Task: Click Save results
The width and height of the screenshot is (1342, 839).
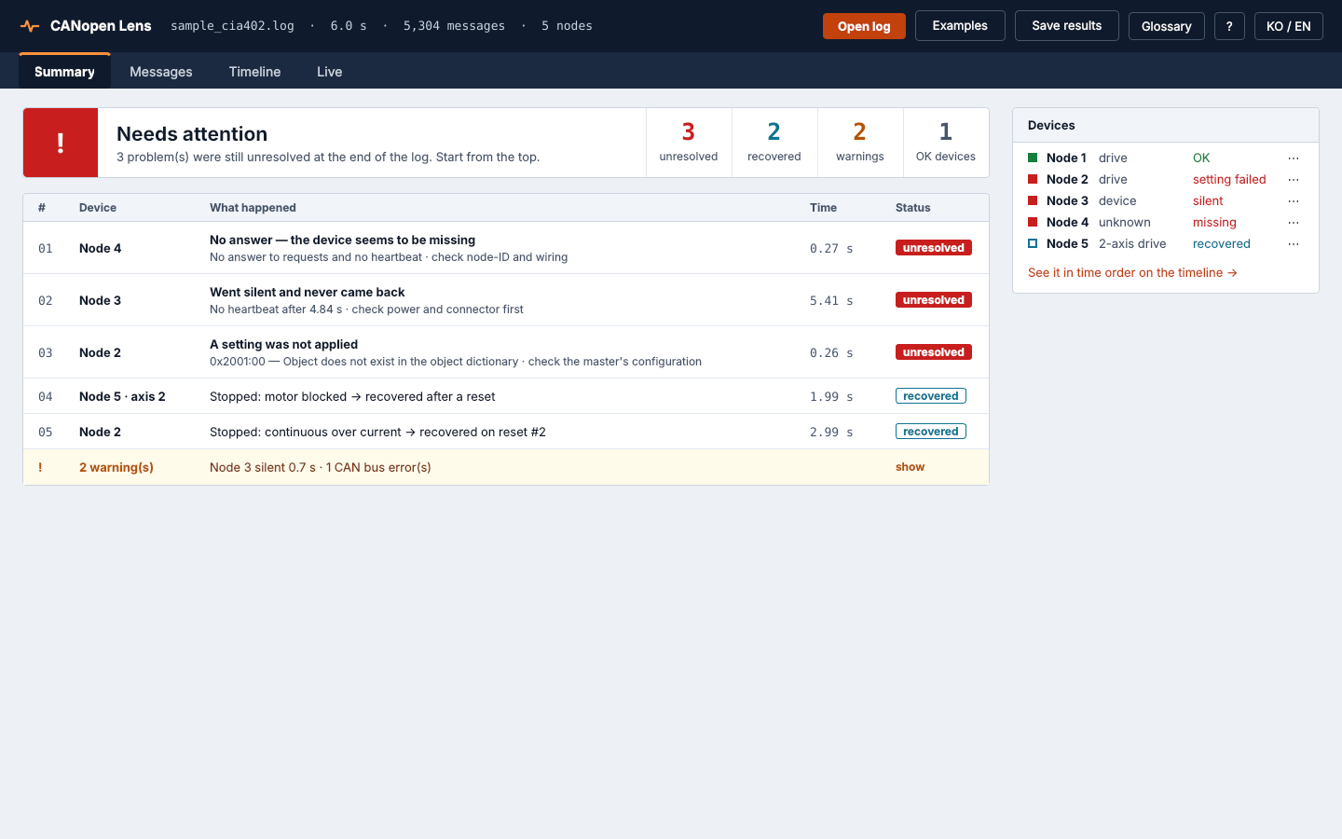Action: 1067,26
